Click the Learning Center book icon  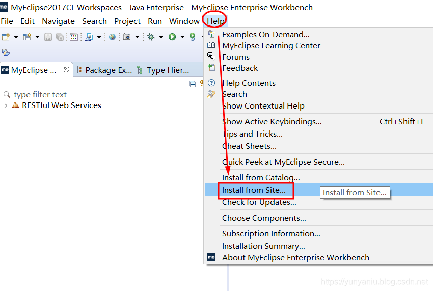(x=211, y=45)
